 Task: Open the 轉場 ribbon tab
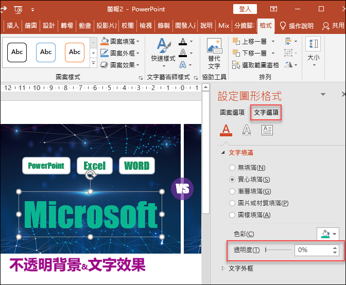pos(67,26)
